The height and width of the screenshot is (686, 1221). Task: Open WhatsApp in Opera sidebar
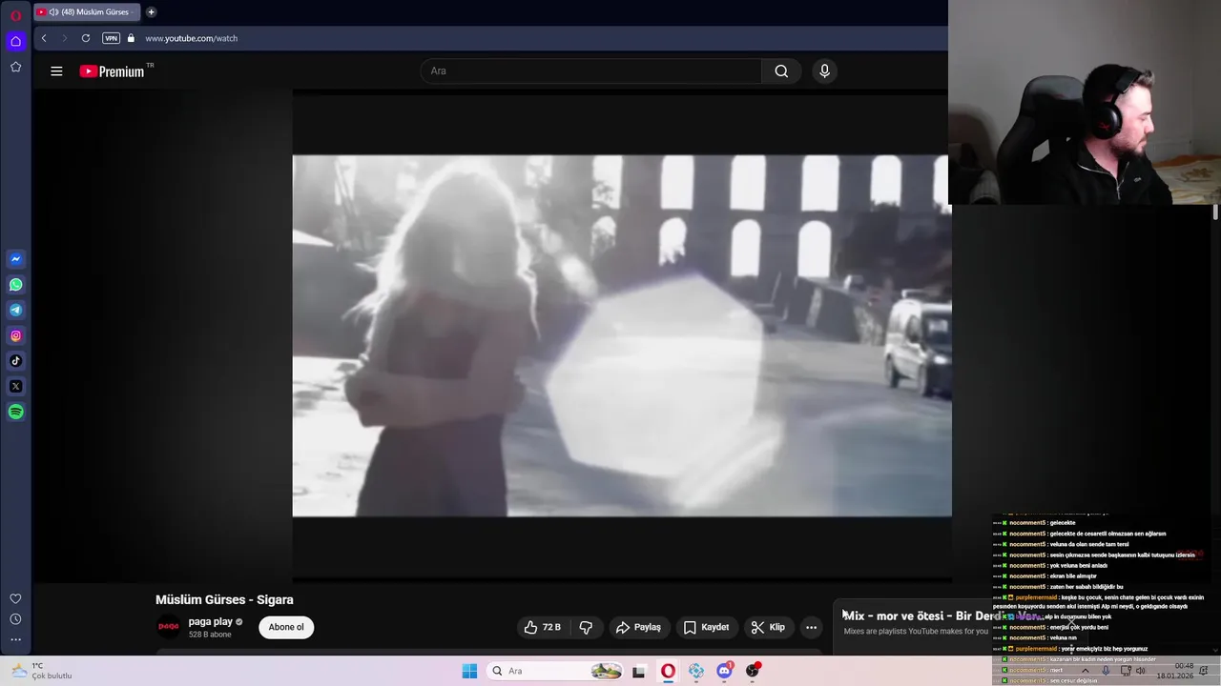[x=15, y=285]
